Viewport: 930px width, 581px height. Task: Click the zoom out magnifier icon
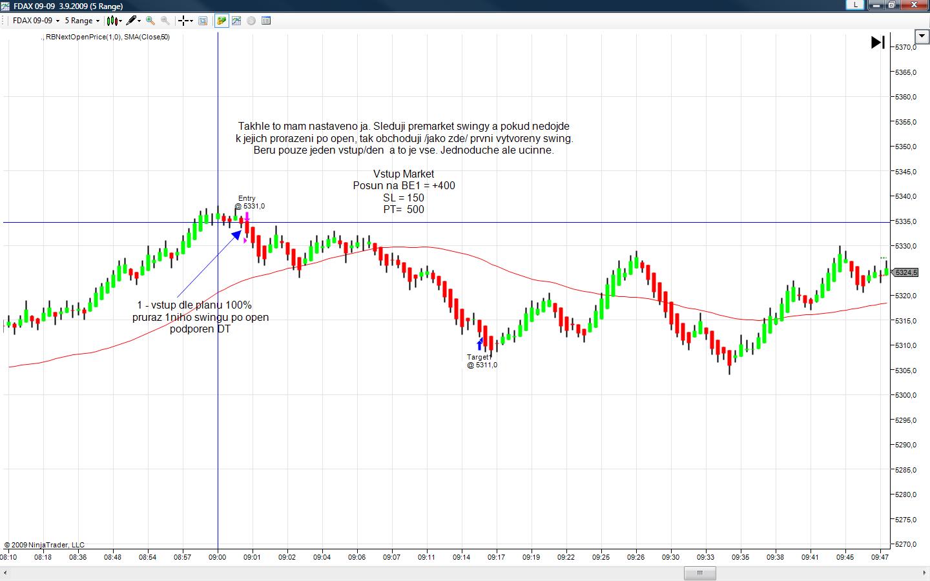[165, 21]
